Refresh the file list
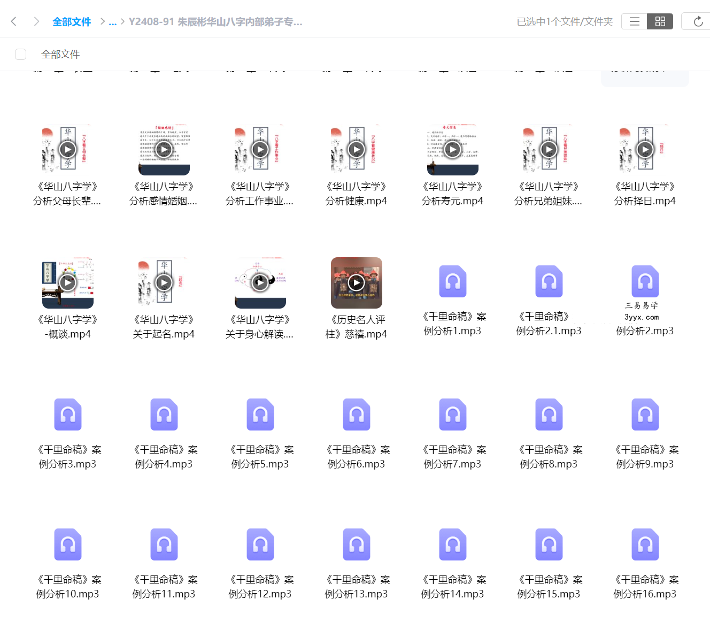The width and height of the screenshot is (710, 622). [x=698, y=21]
